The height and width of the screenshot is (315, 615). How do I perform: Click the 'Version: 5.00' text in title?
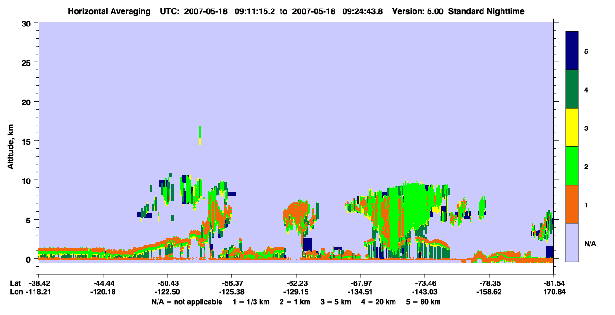pos(419,11)
